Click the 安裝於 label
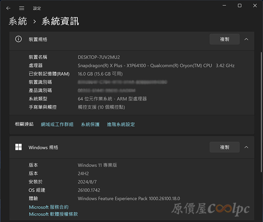The image size is (263, 222). pos(36,182)
